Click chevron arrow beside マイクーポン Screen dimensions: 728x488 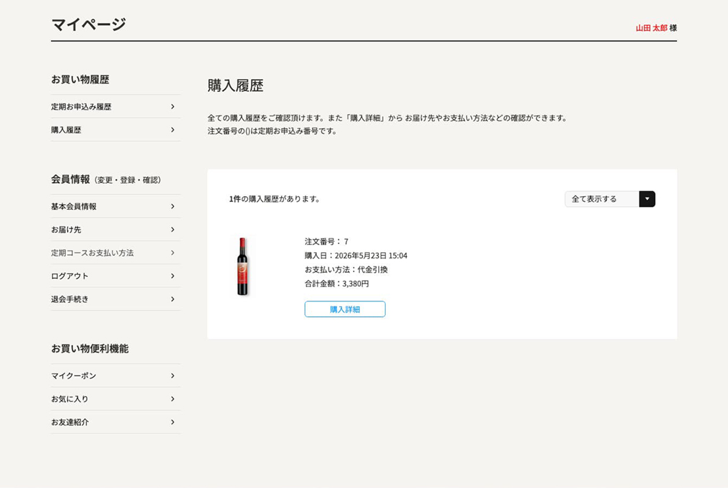coord(172,376)
